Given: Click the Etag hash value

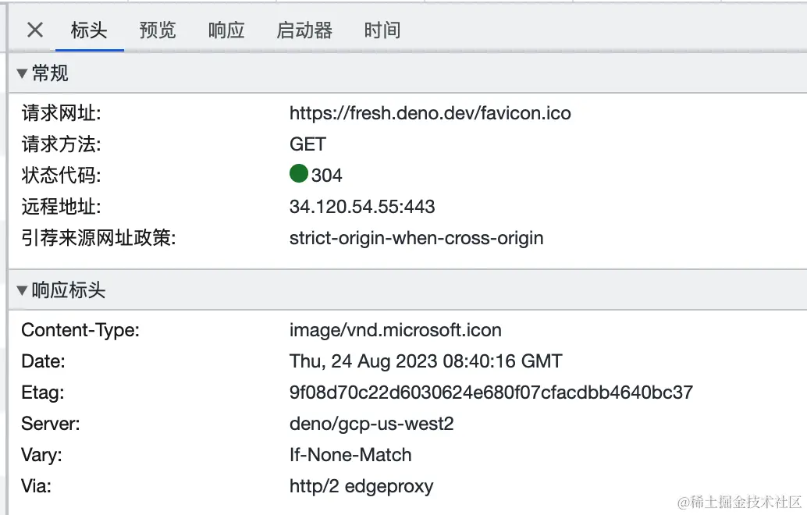Looking at the screenshot, I should click(491, 392).
